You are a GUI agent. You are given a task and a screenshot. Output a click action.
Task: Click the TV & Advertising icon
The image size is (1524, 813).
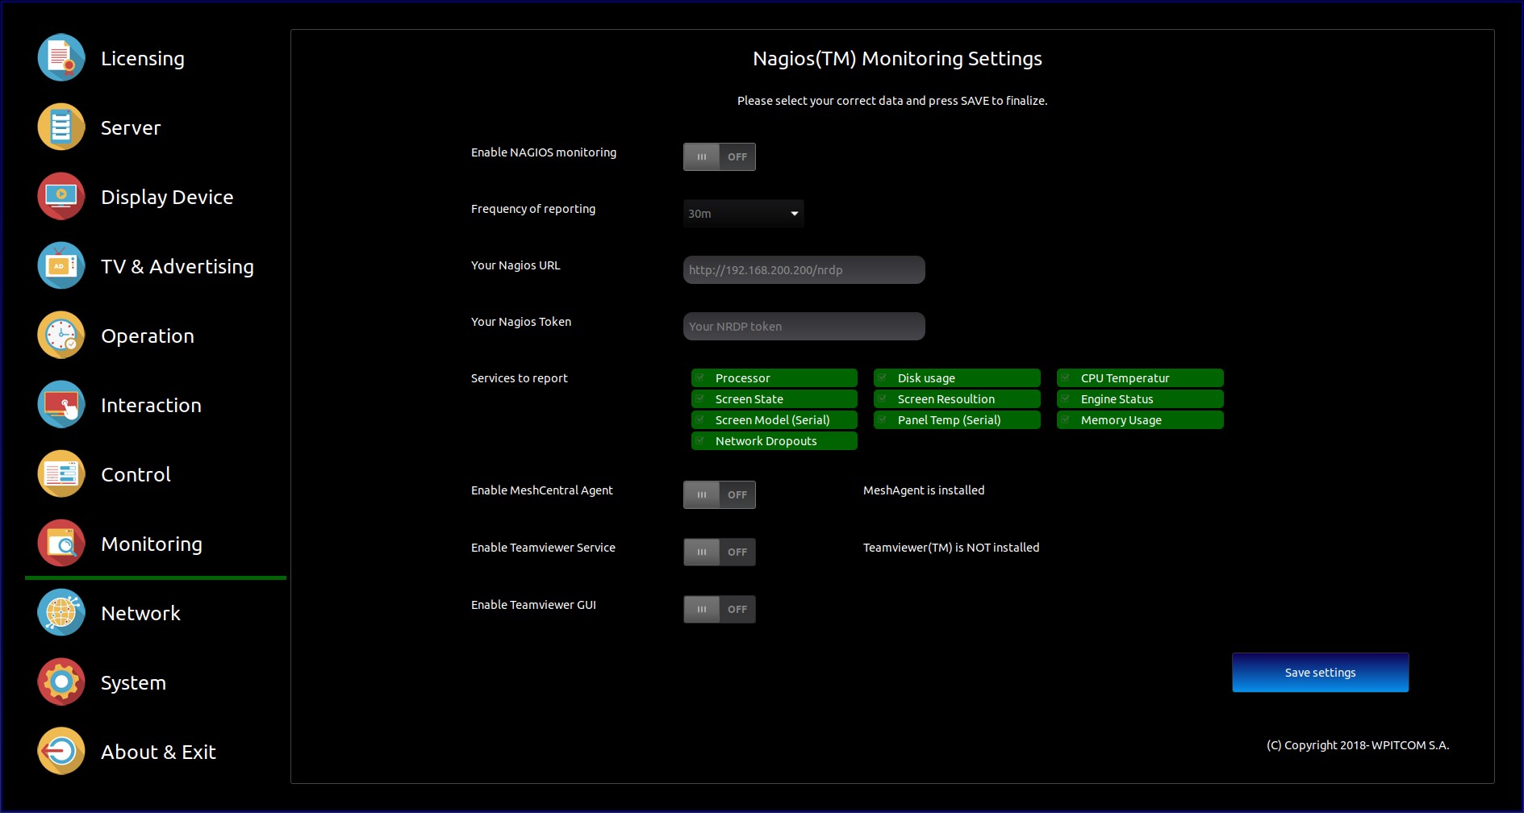click(x=61, y=266)
